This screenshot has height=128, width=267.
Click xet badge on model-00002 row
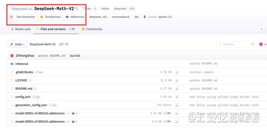[167, 121]
